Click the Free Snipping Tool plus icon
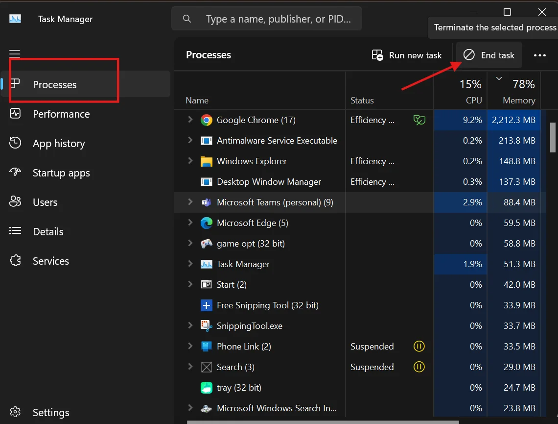 click(x=207, y=305)
